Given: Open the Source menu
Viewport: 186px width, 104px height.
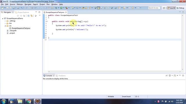Looking at the screenshot, I should point(12,4).
